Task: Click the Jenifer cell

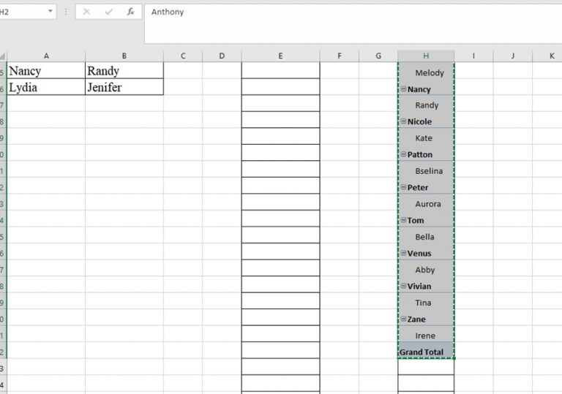Action: point(124,87)
